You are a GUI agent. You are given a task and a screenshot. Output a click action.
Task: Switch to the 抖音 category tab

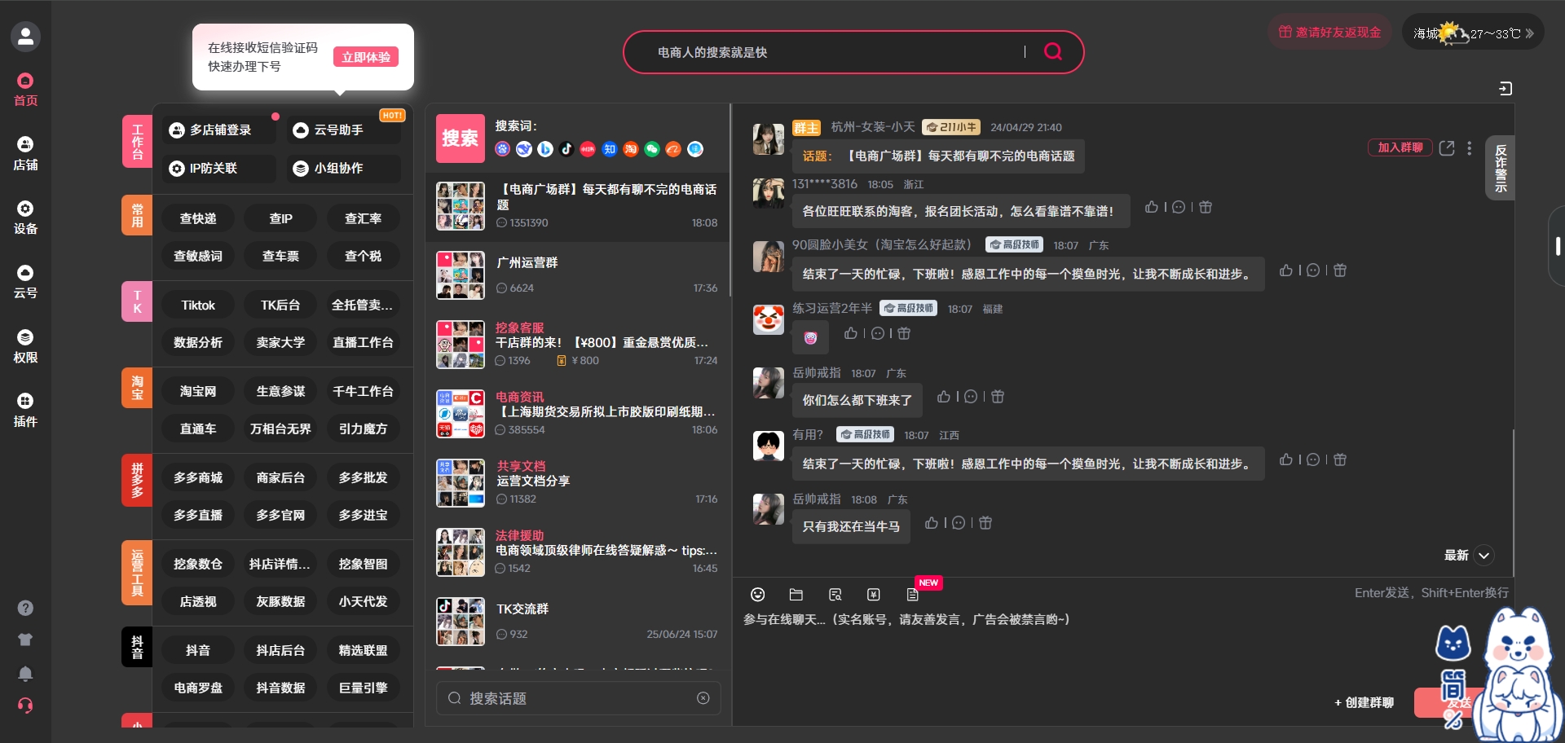click(x=136, y=646)
